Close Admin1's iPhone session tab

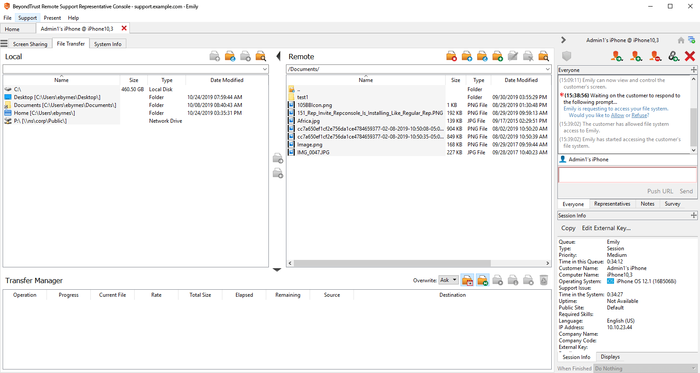tap(124, 28)
